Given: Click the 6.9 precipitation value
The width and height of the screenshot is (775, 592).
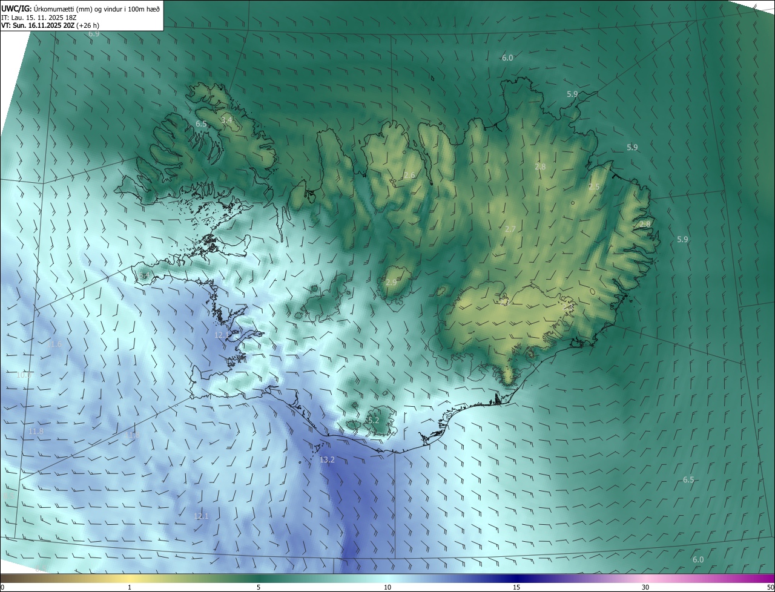Looking at the screenshot, I should [x=94, y=34].
